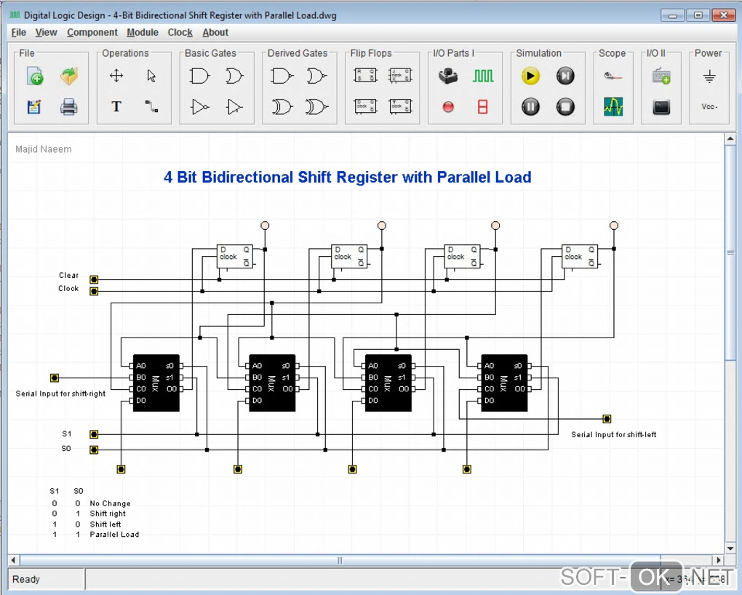Open the Clock menu

coord(180,32)
